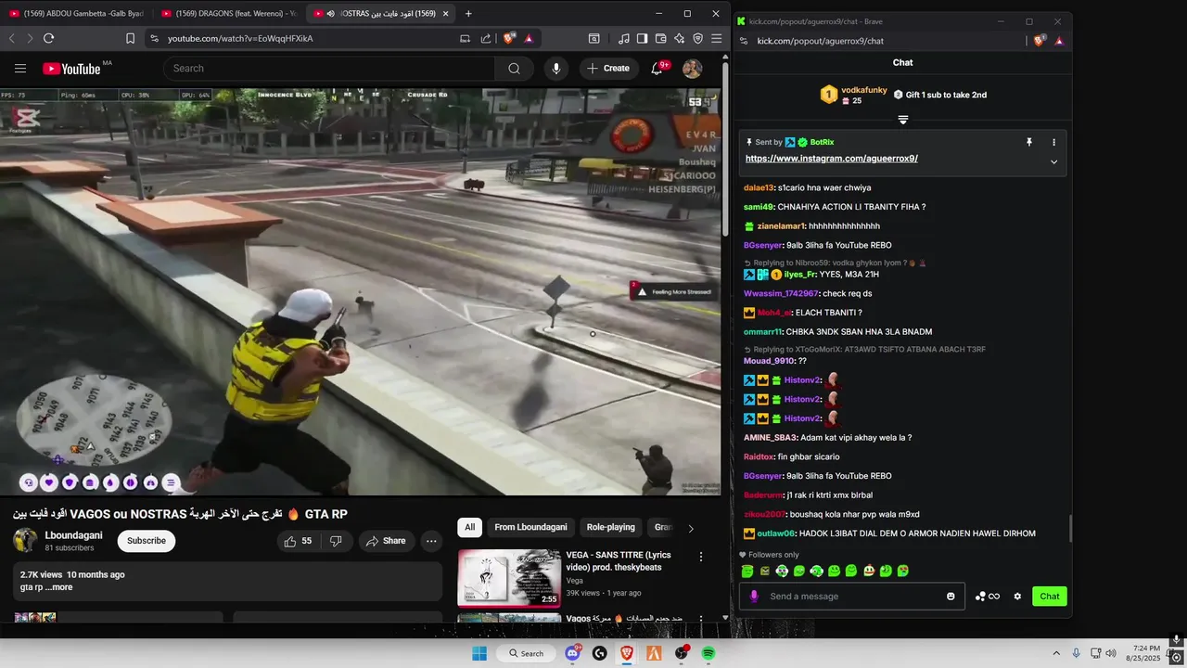Image resolution: width=1187 pixels, height=668 pixels.
Task: Open site info in YouTube address bar
Action: point(154,38)
